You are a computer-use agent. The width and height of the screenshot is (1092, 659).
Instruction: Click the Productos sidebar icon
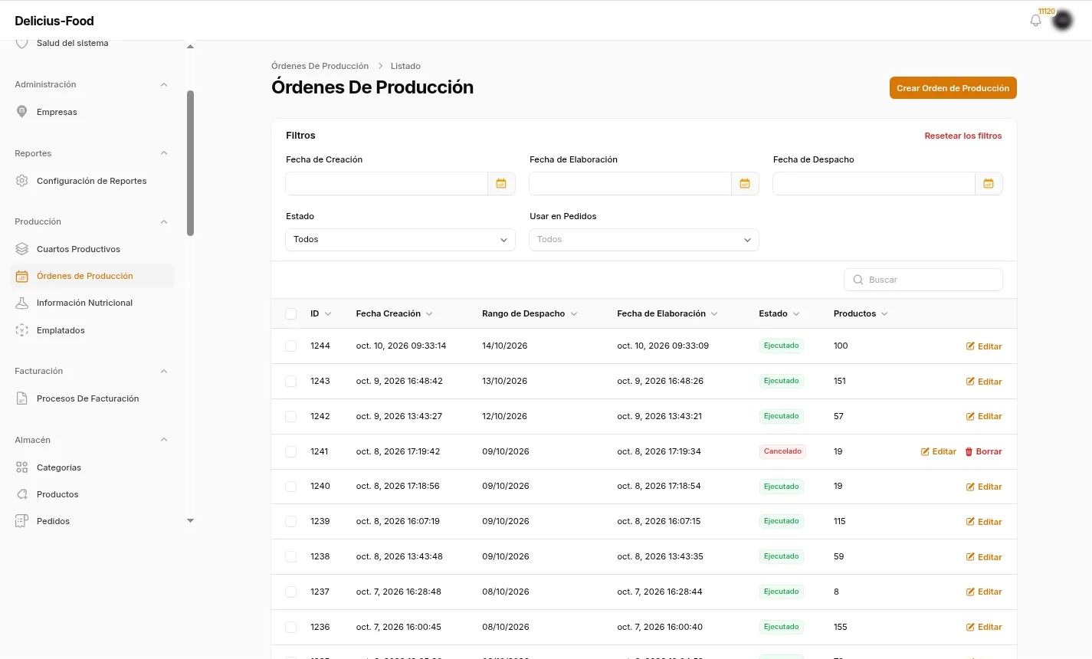tap(22, 494)
